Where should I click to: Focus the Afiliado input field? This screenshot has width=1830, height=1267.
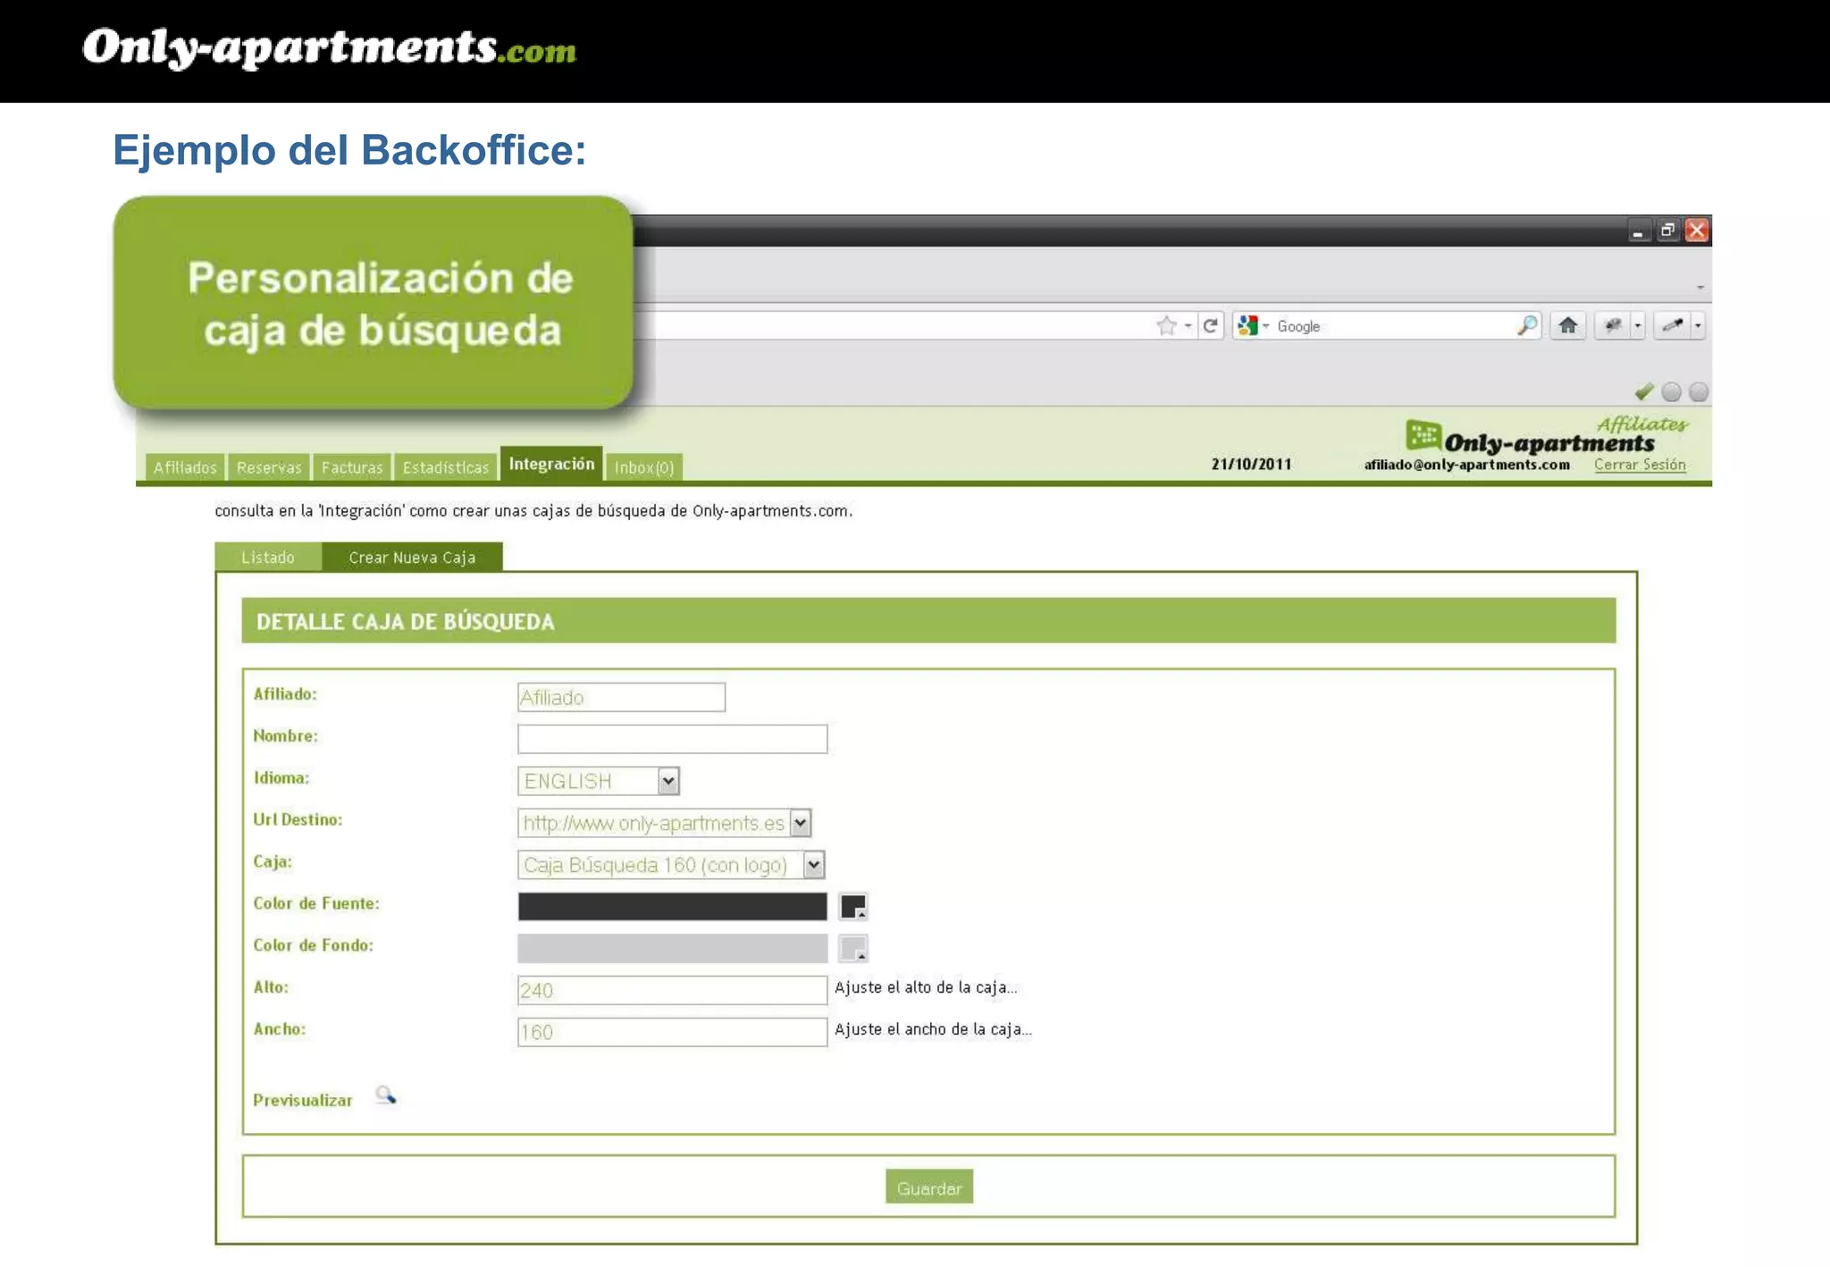[621, 697]
